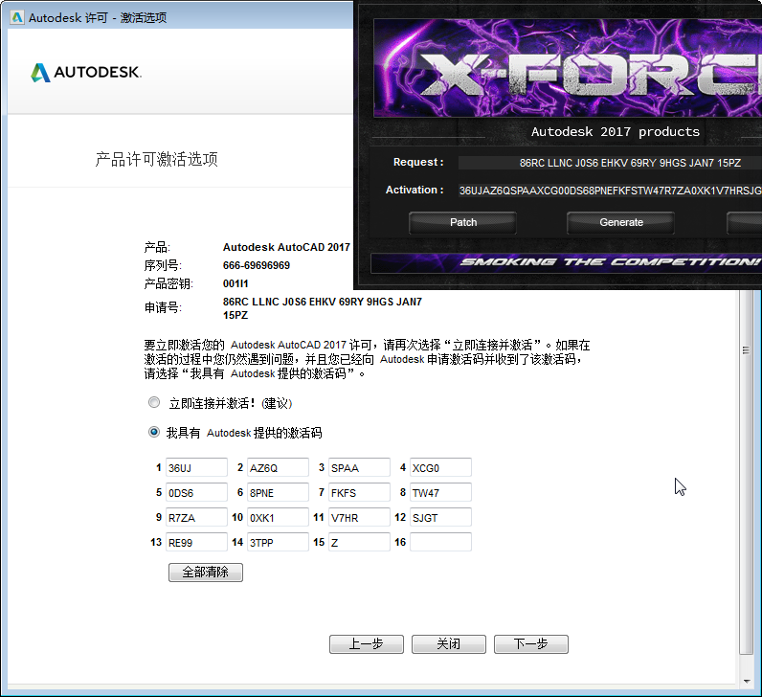
Task: Click the serial number text 666-69696969
Action: (x=257, y=265)
